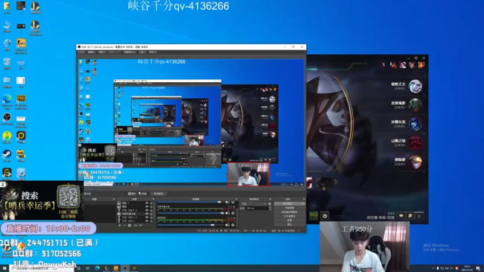Select 山隐之焰 champion portrait

(415, 143)
